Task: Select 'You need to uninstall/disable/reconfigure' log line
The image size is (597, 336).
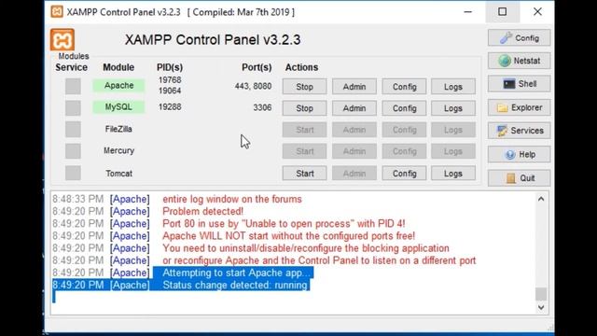Action: pyautogui.click(x=306, y=248)
